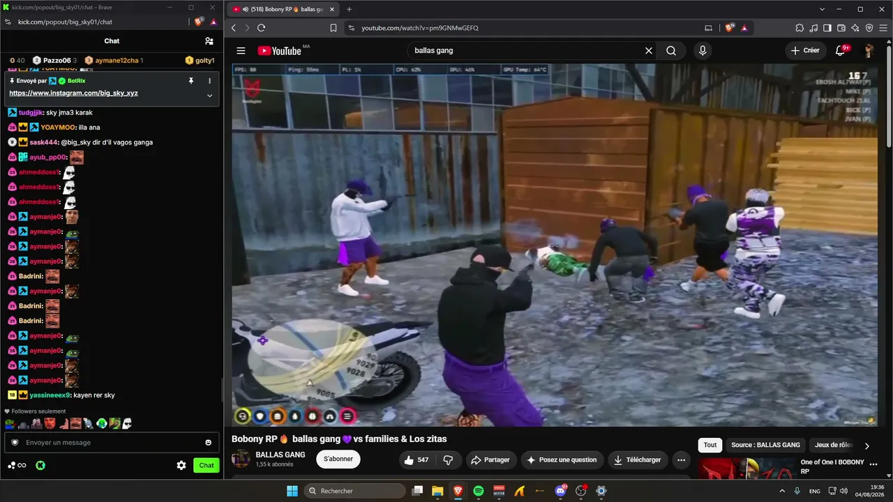Click the 'Envoyer un message' chat field
Viewport: 893px width, 502px height.
112,443
